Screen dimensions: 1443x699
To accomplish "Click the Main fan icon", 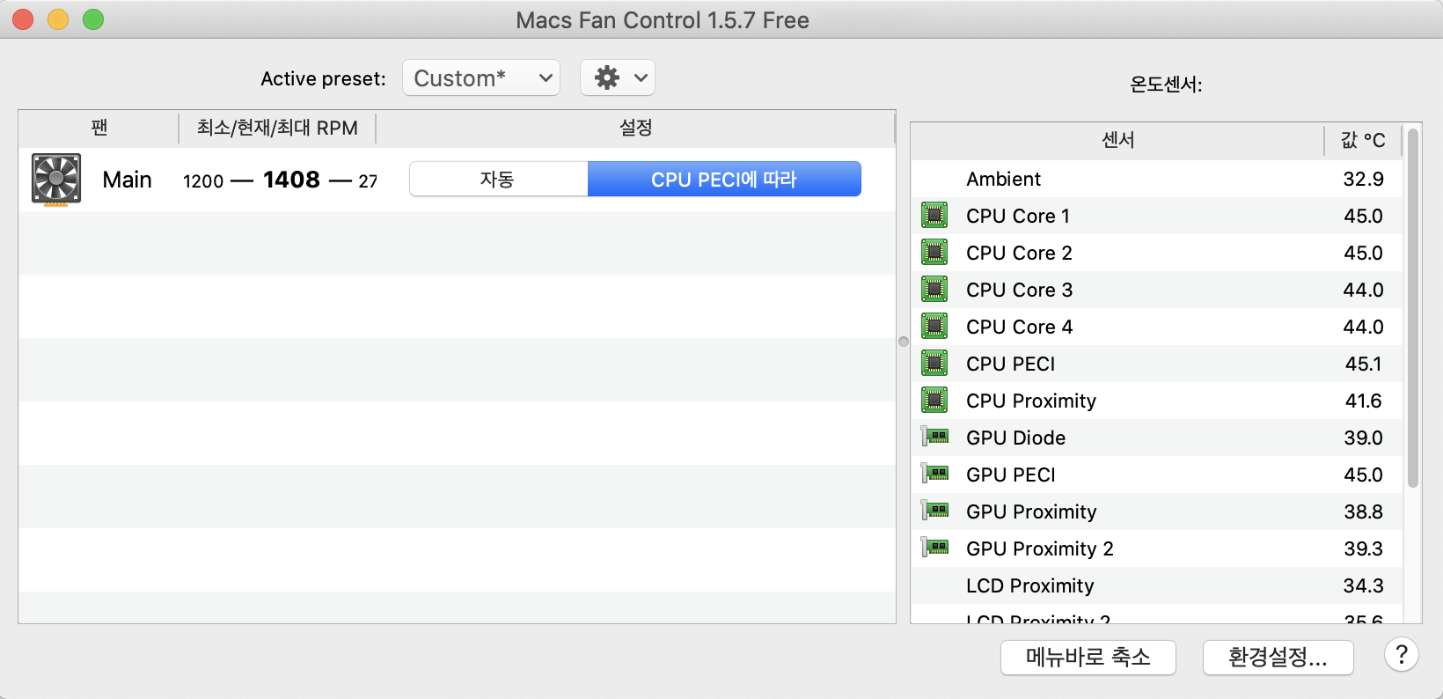I will coord(56,180).
